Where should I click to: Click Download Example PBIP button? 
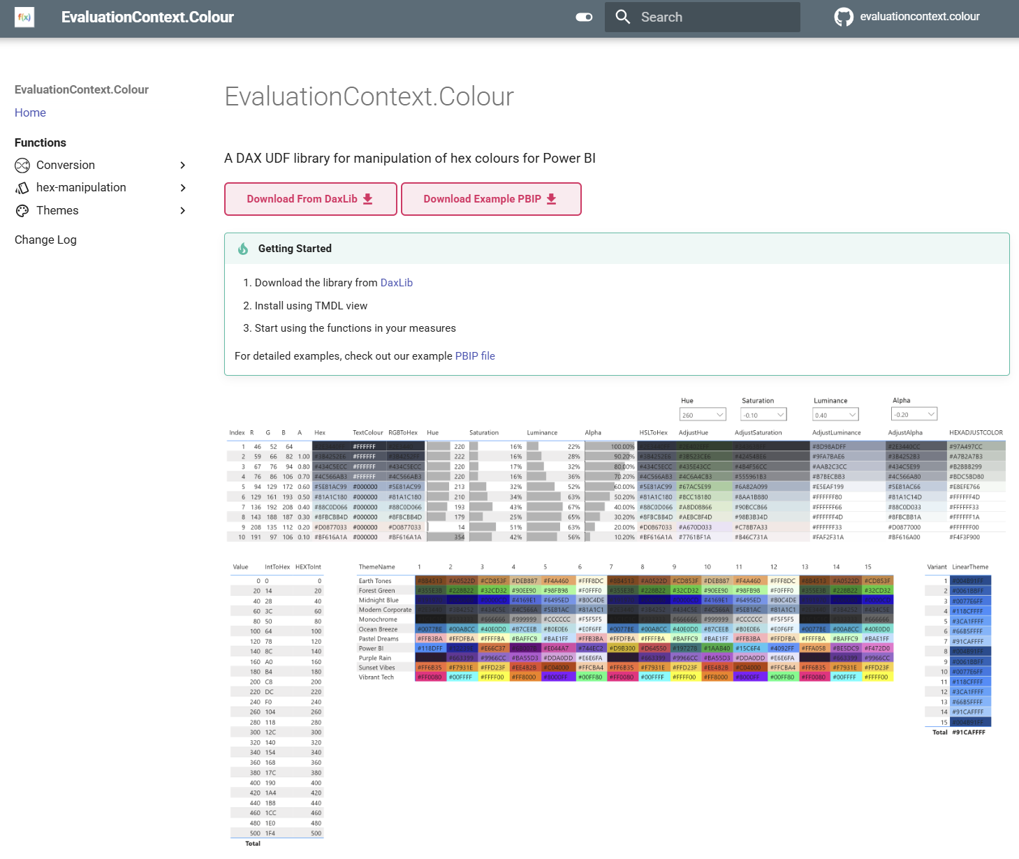pos(490,199)
